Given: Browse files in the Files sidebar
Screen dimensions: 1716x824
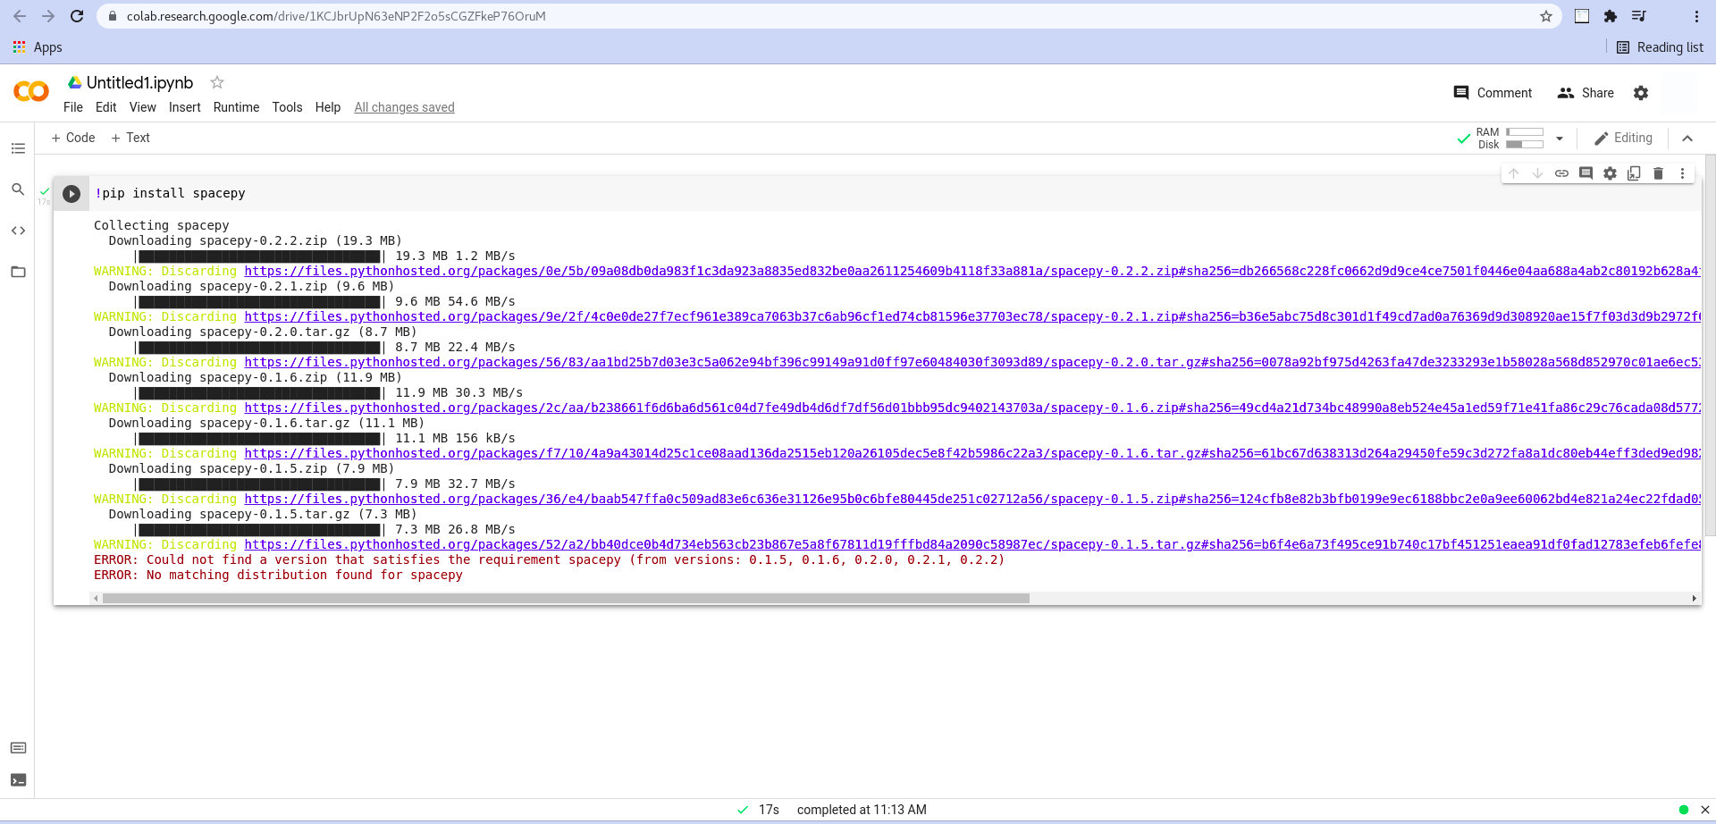Looking at the screenshot, I should coord(18,272).
